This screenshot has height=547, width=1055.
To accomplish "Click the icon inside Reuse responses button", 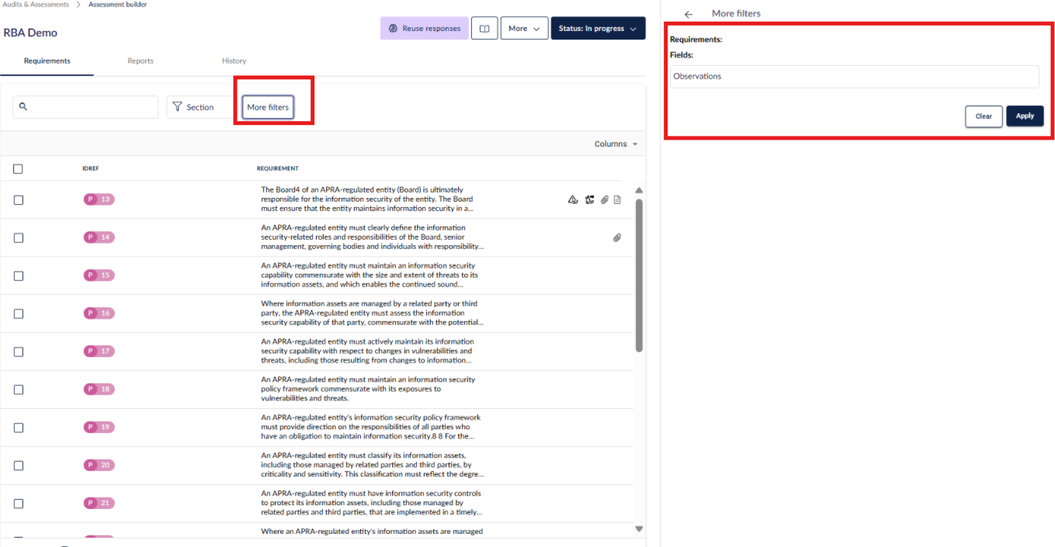I will point(394,29).
